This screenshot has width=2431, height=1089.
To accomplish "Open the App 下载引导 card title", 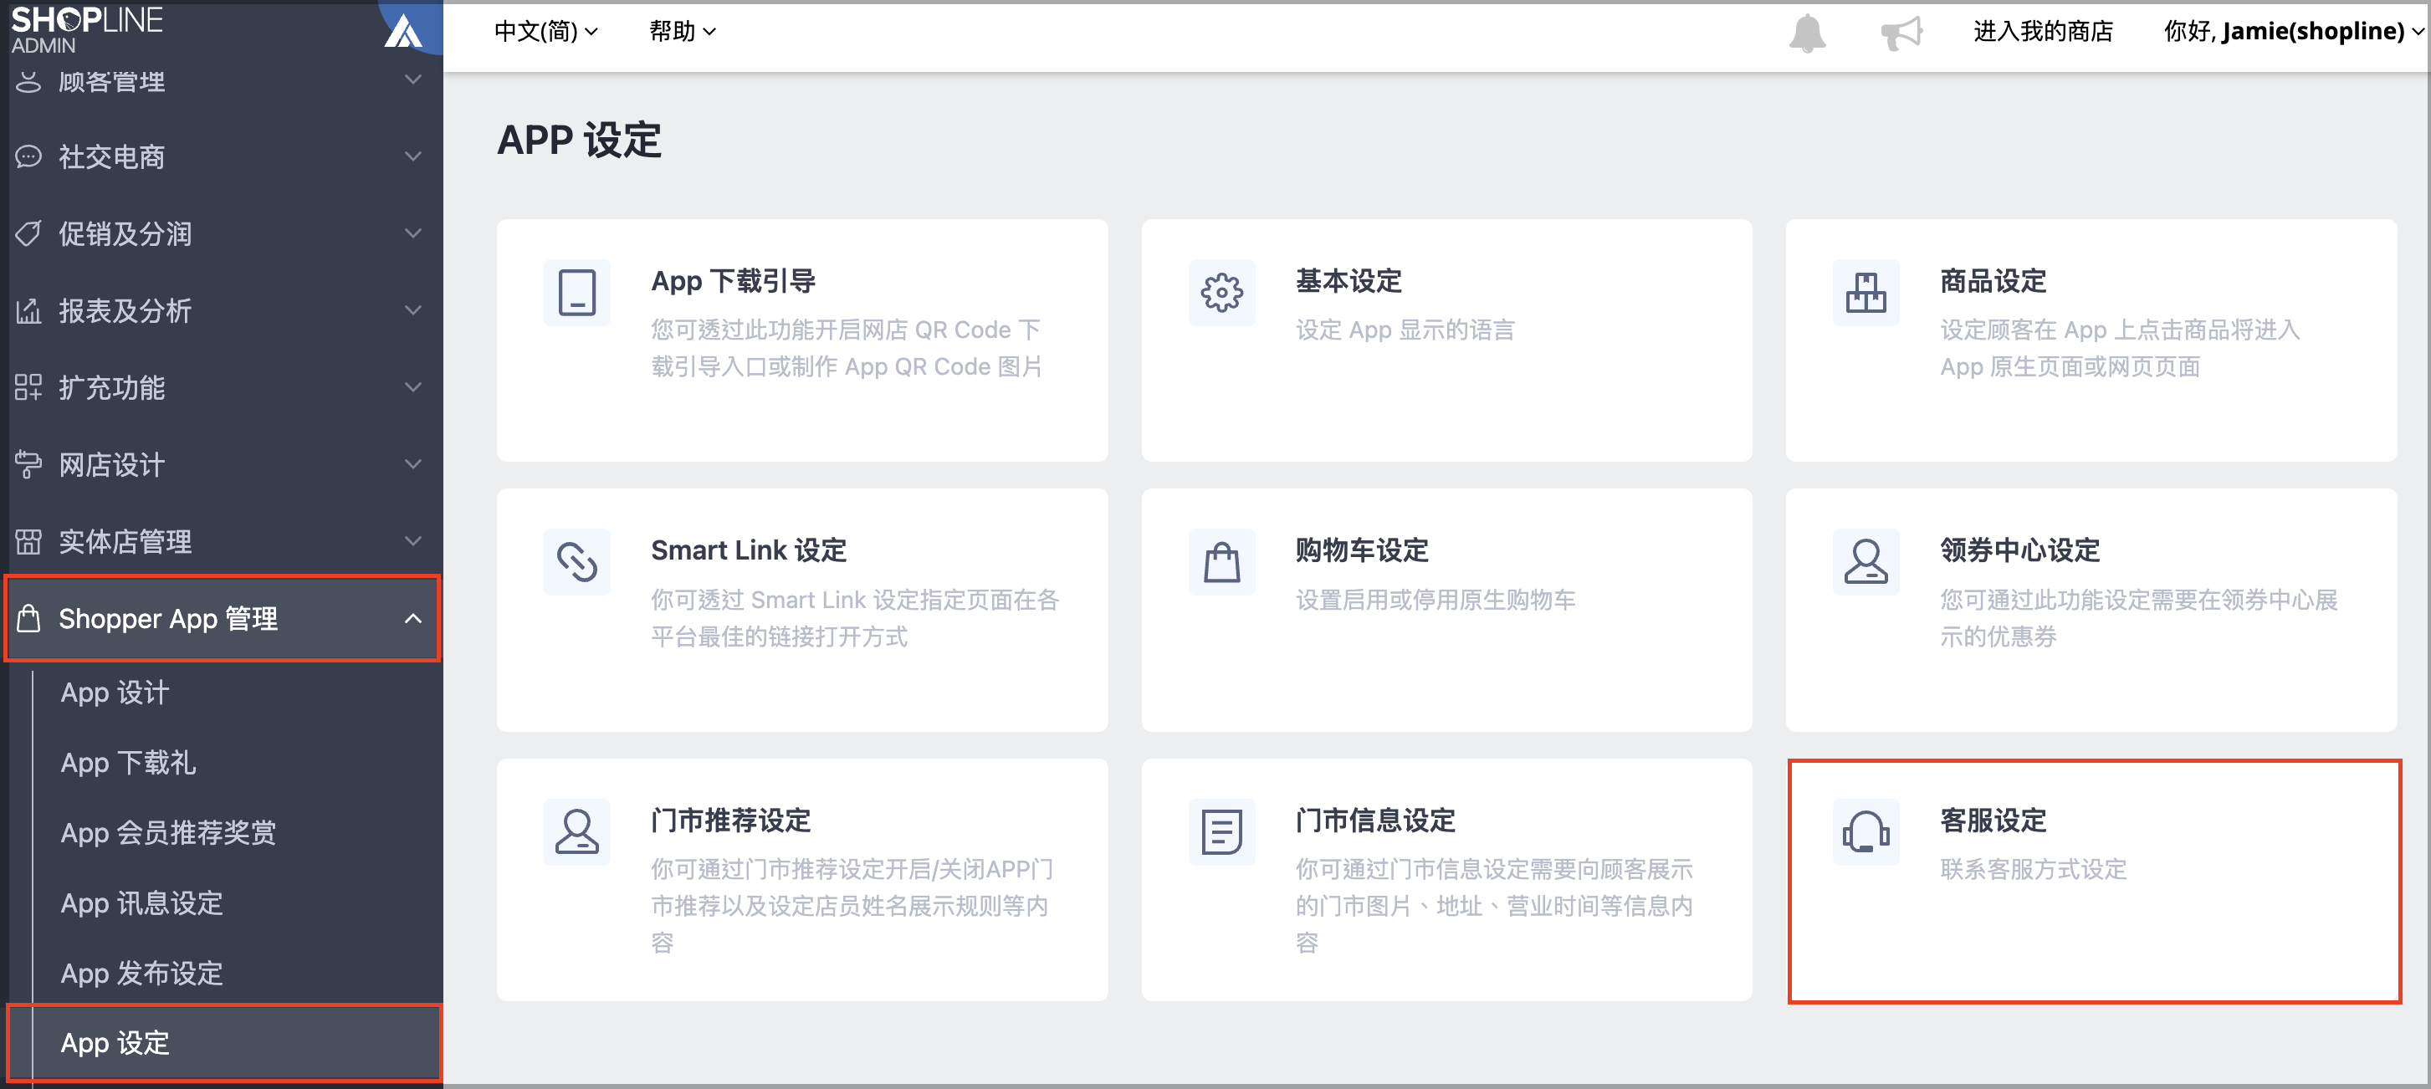I will tap(734, 281).
